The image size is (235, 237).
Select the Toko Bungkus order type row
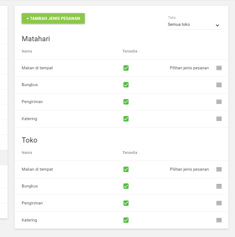pos(121,186)
